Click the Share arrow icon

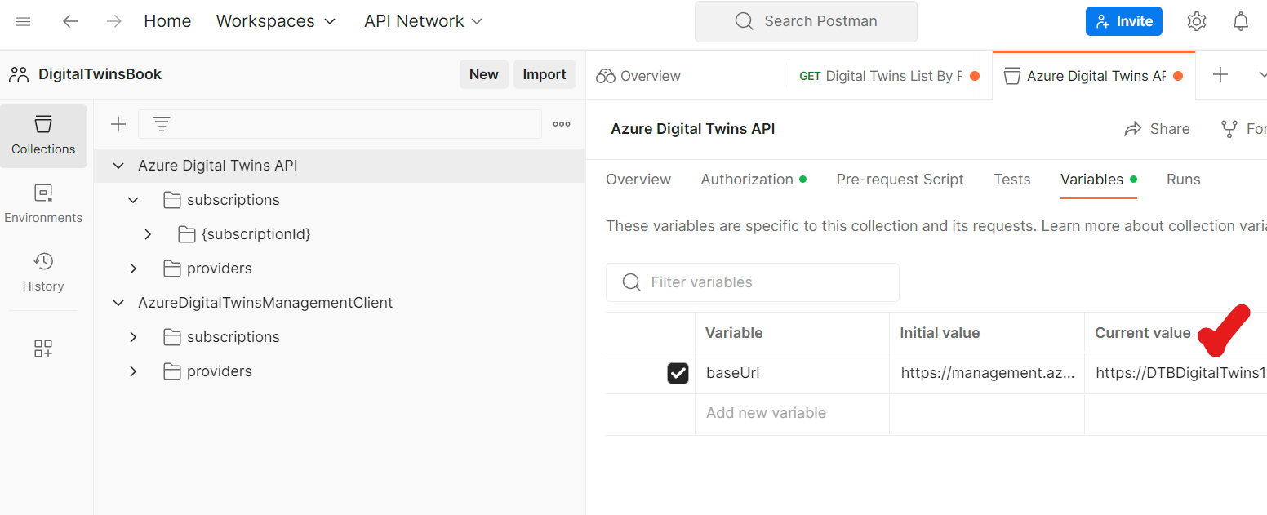coord(1132,129)
